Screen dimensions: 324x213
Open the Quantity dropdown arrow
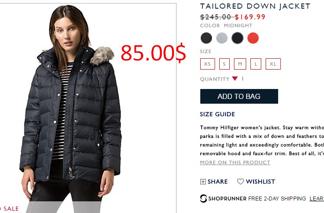point(235,79)
